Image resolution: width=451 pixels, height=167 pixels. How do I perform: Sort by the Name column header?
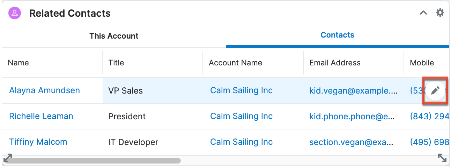(x=19, y=63)
